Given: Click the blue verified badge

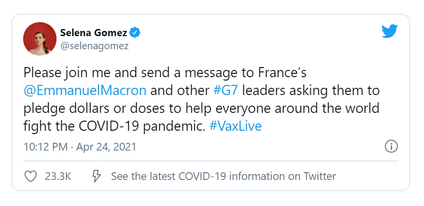Looking at the screenshot, I should [136, 33].
